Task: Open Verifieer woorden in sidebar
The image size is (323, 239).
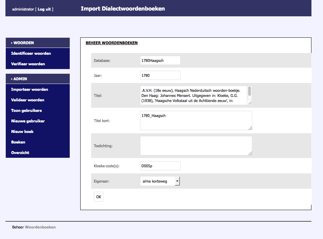Action: 28,64
